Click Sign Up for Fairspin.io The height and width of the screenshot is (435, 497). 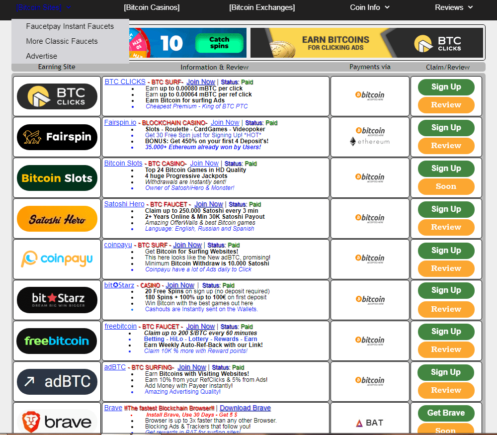446,128
